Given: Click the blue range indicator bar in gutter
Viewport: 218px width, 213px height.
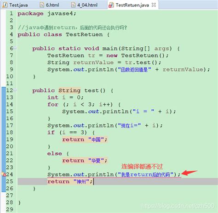Looking at the screenshot, I should point(4,139).
